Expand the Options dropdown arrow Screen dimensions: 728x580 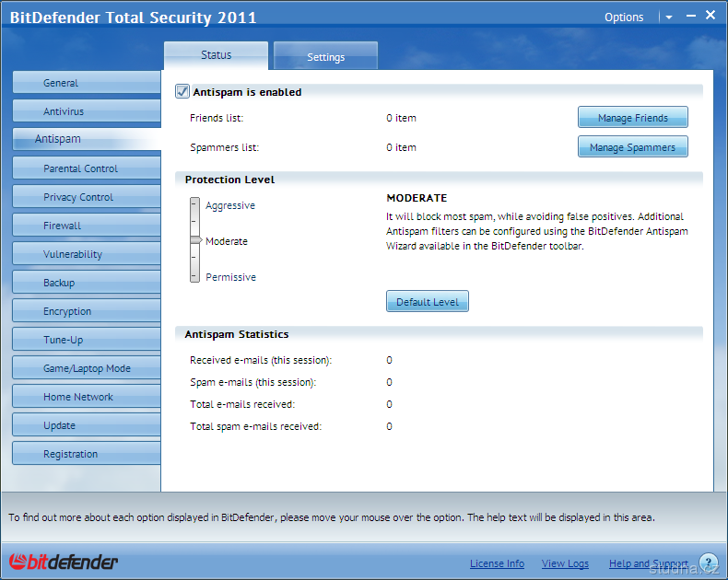pyautogui.click(x=669, y=17)
